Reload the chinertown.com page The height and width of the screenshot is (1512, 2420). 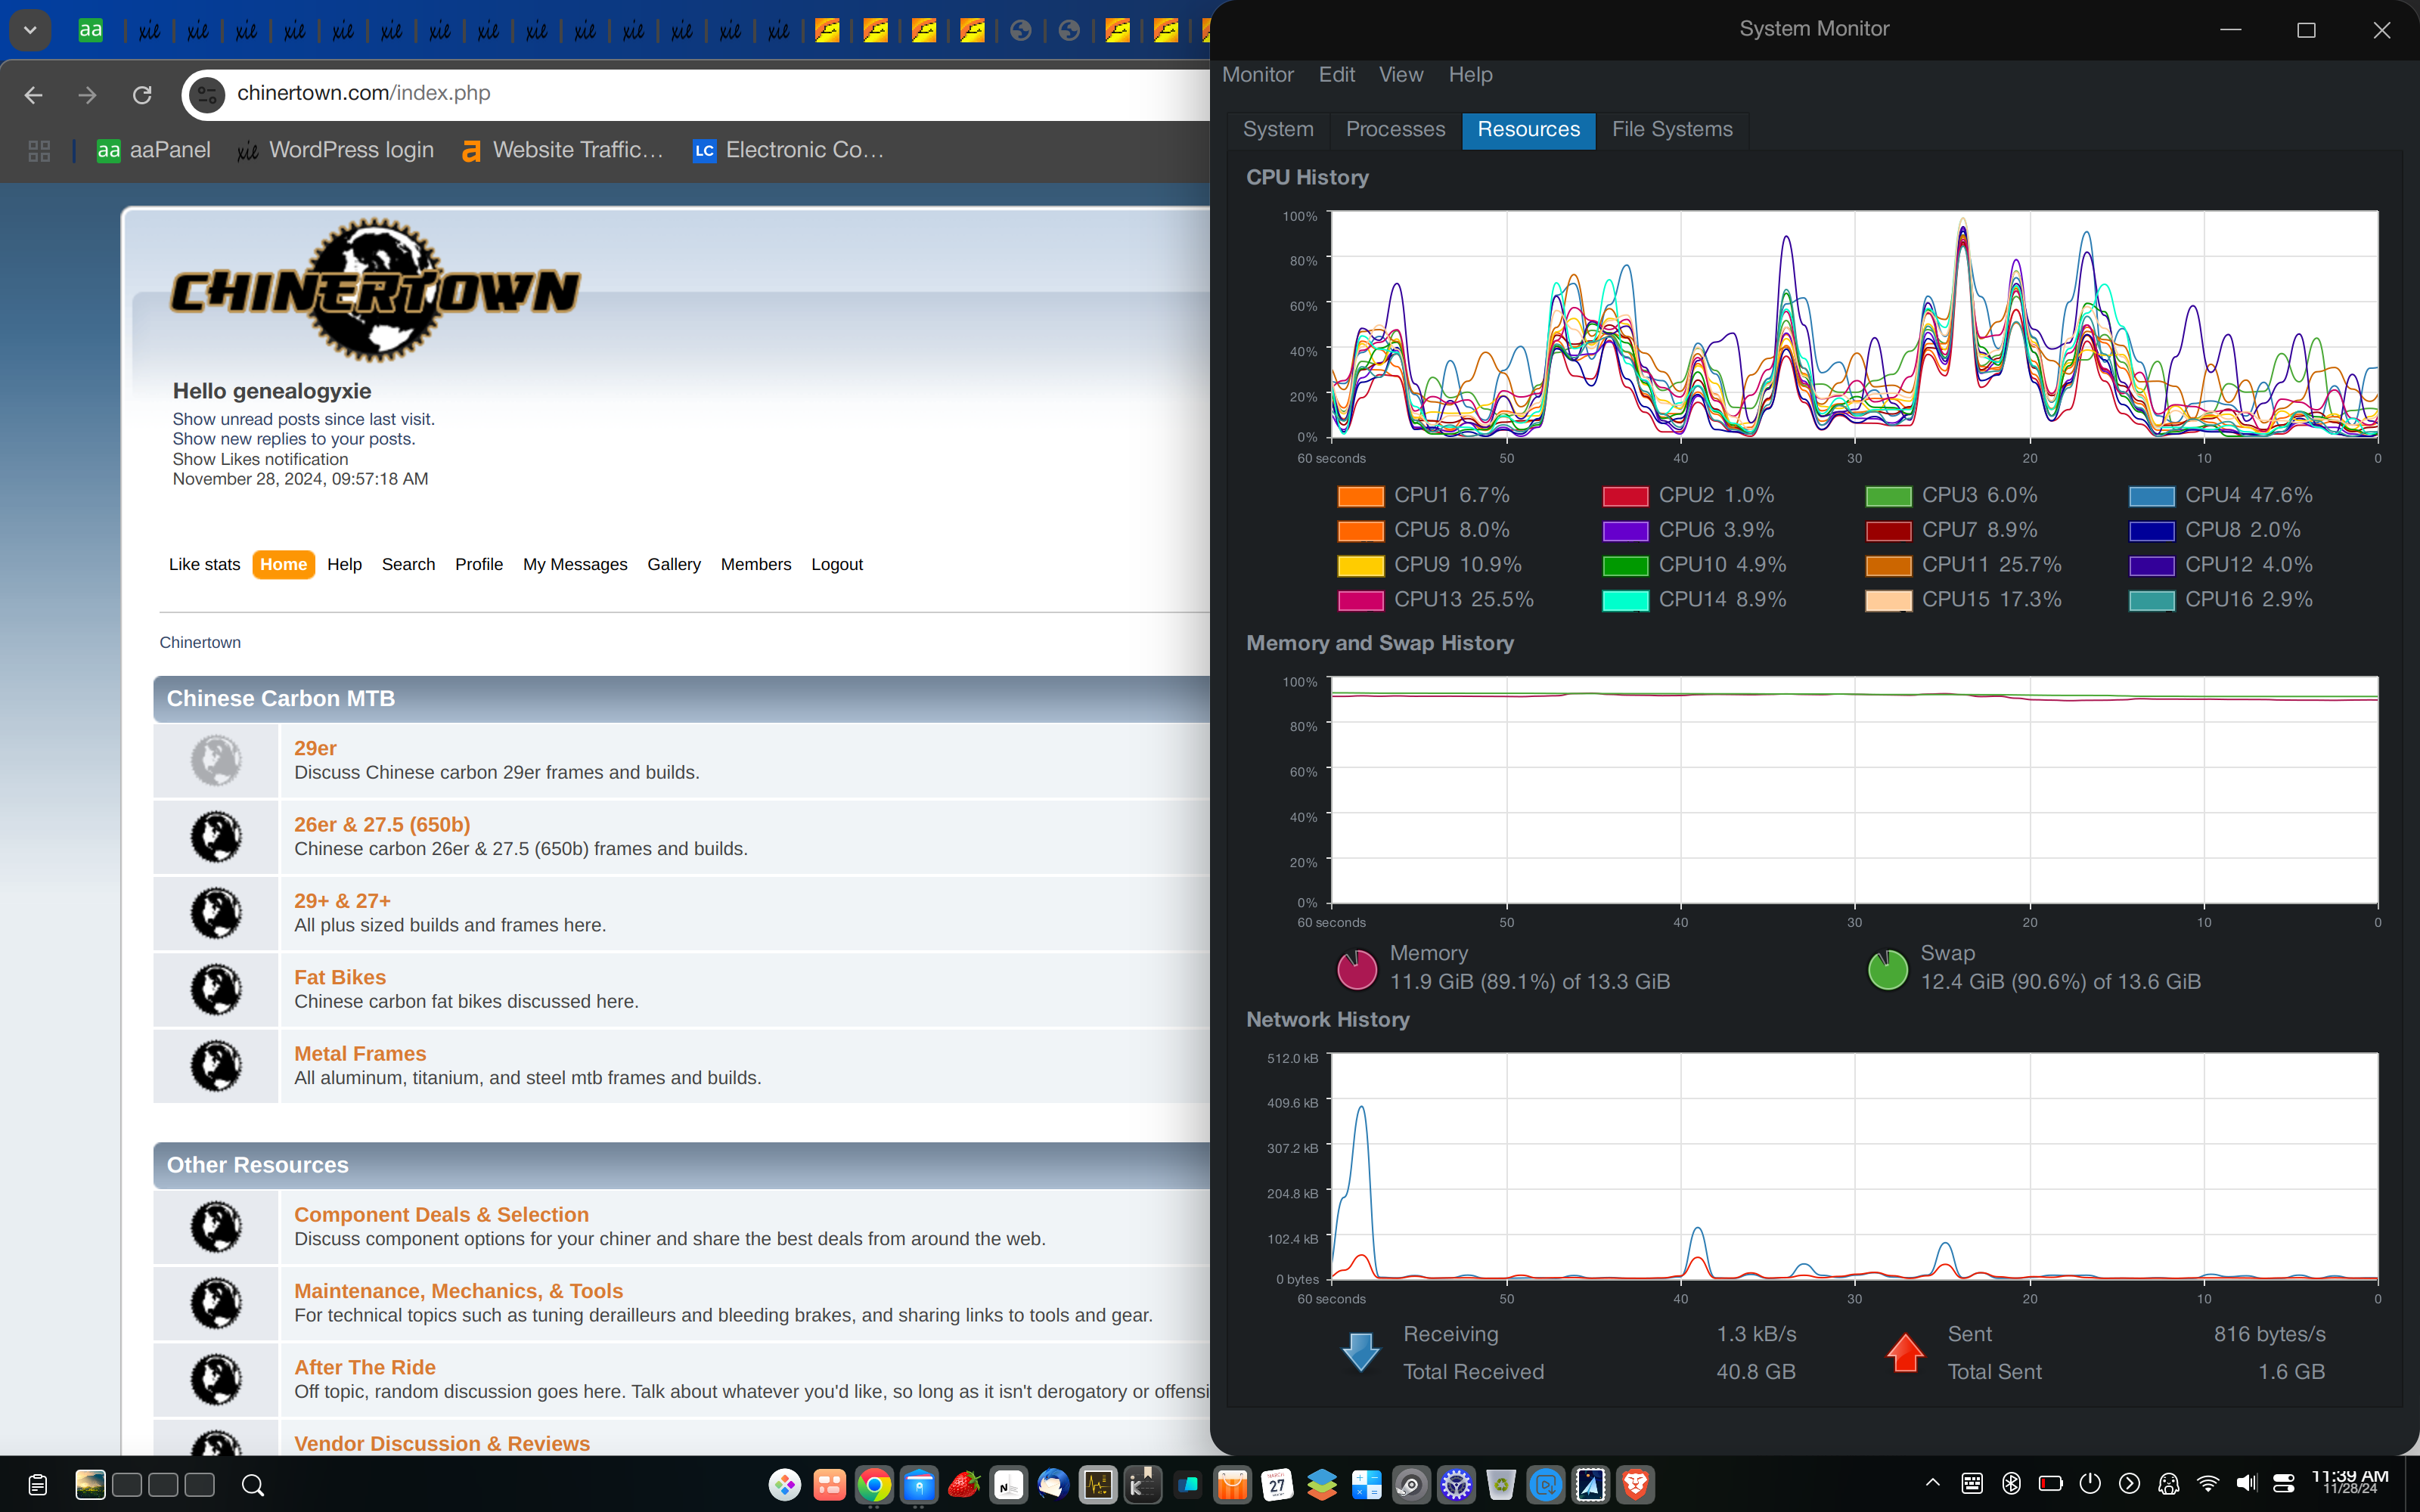click(142, 94)
